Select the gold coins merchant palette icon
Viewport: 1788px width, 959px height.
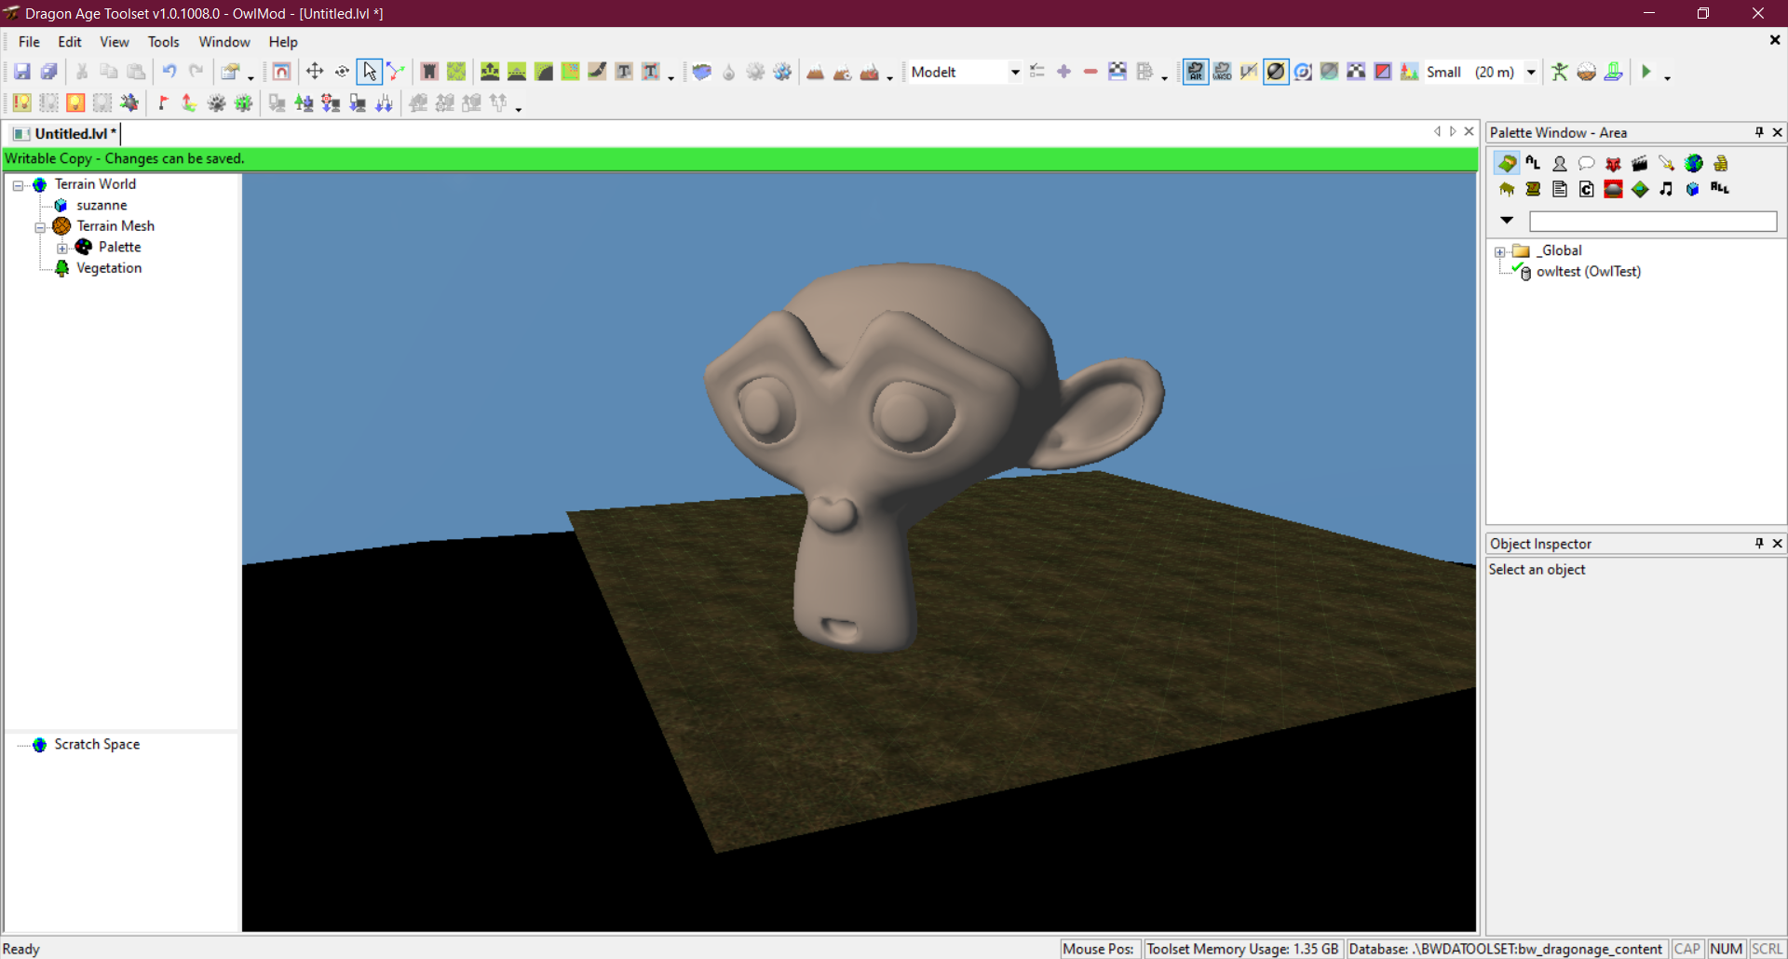1720,163
